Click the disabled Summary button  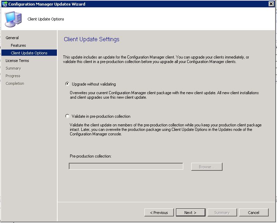[x=222, y=213]
